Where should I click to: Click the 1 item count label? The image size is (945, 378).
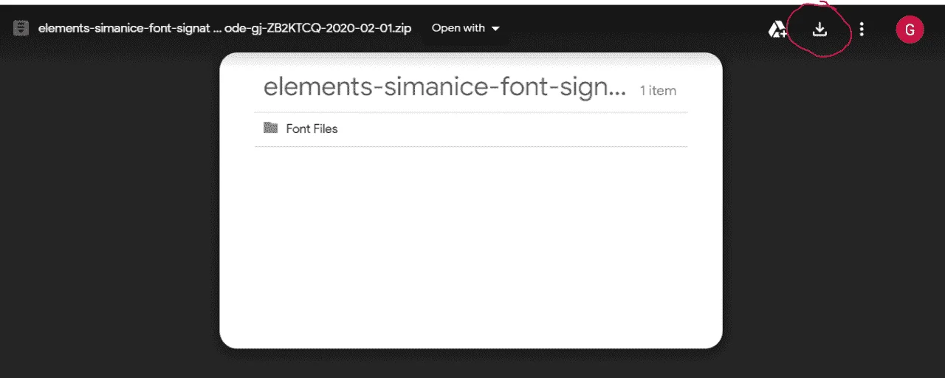click(x=658, y=91)
